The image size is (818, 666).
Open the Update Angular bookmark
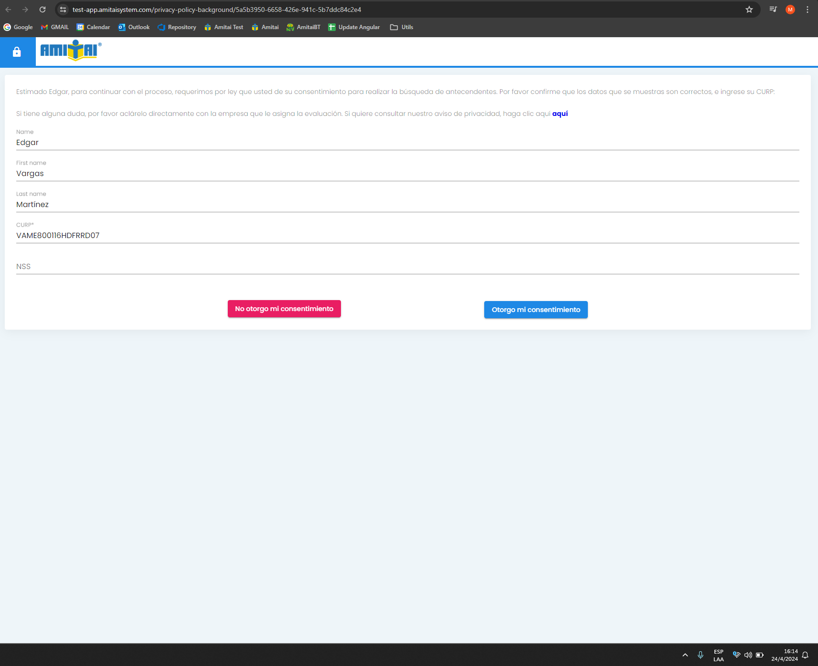(x=354, y=27)
